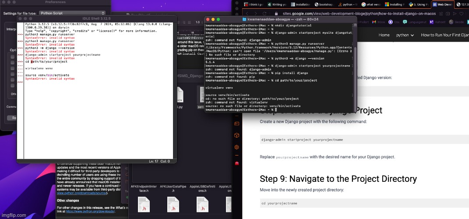Click 'source venv/bin/activate' line in IDLE Shell

pos(47,75)
